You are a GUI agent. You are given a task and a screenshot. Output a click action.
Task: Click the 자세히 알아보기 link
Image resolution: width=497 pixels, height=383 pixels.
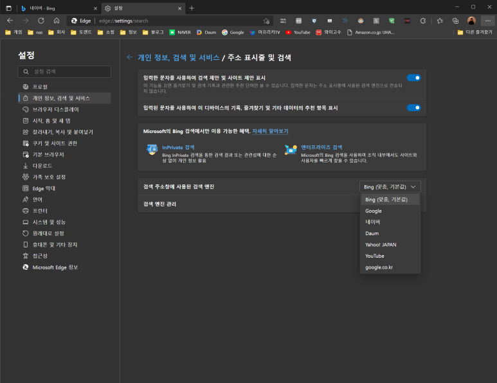click(270, 131)
